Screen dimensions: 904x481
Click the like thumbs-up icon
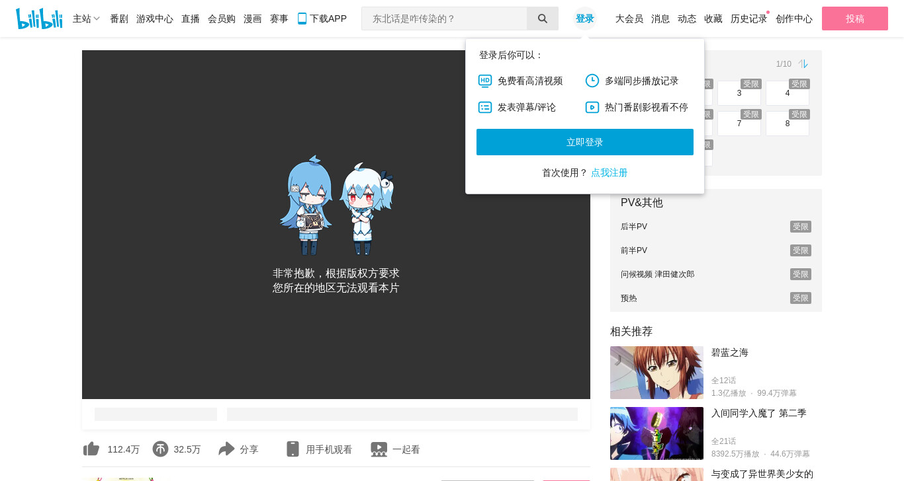(91, 449)
